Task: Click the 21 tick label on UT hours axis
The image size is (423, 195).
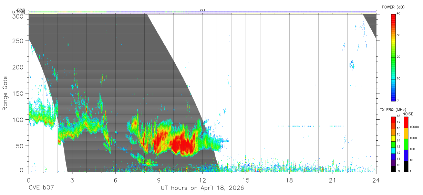Action: (333, 180)
